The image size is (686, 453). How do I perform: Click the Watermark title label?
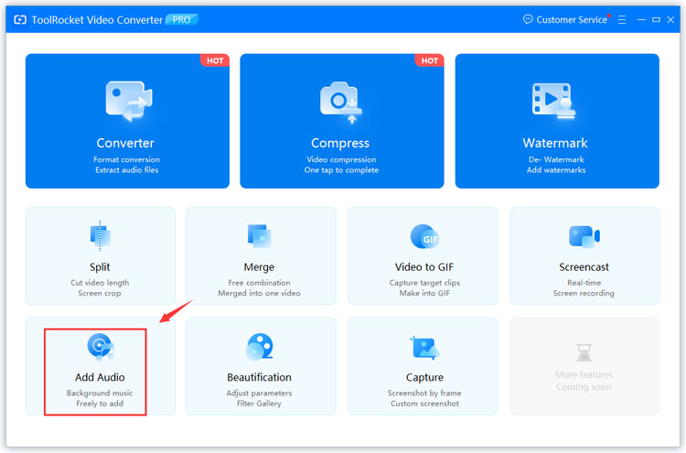click(x=555, y=143)
